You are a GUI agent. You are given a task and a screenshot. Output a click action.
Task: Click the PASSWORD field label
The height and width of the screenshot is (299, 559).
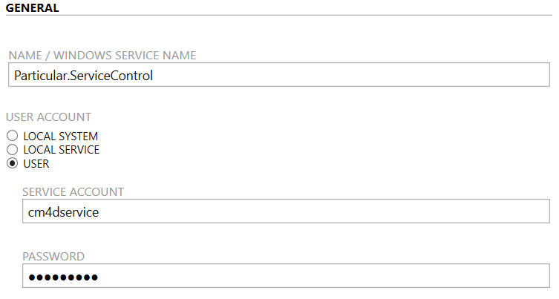point(53,257)
